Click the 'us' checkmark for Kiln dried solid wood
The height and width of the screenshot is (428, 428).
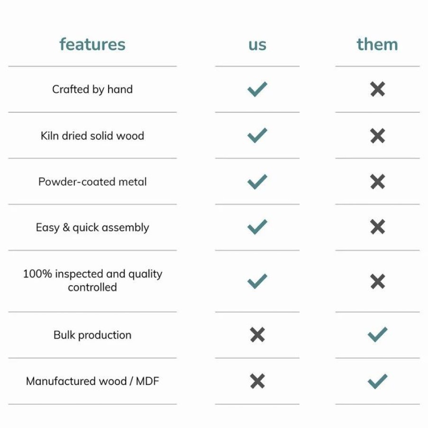tap(257, 136)
